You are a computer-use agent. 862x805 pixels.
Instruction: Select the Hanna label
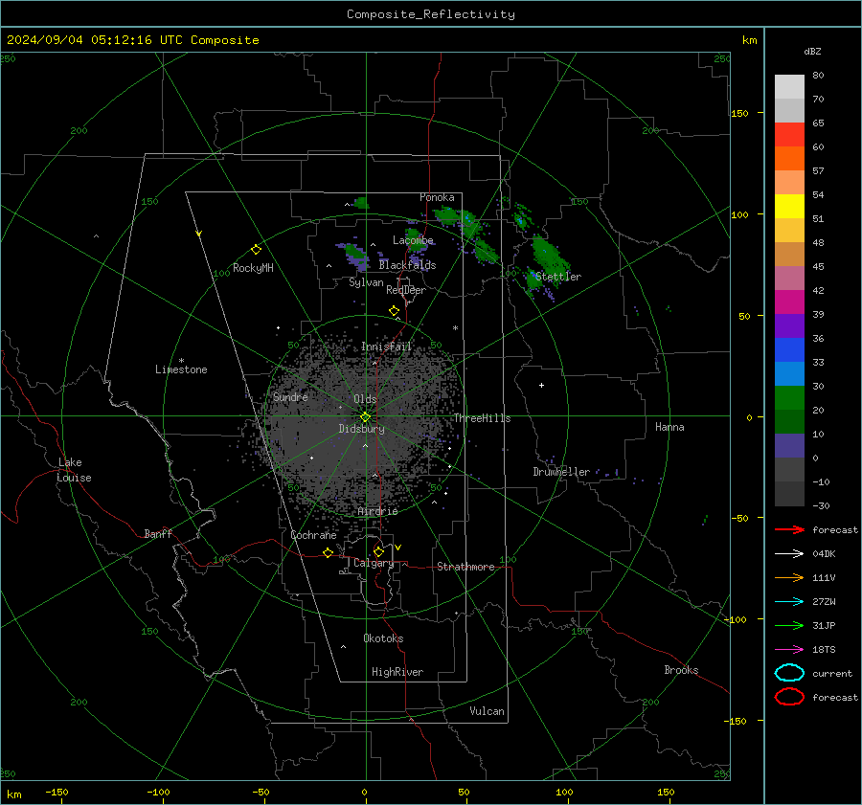669,427
